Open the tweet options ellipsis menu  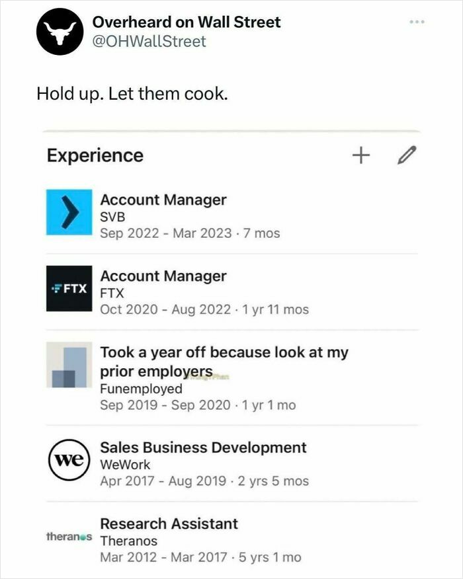click(x=417, y=20)
